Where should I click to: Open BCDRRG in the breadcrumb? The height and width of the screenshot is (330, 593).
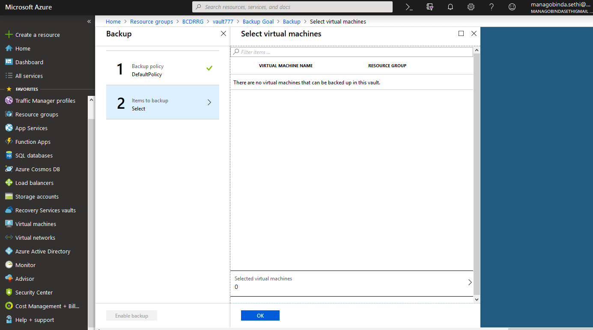193,21
